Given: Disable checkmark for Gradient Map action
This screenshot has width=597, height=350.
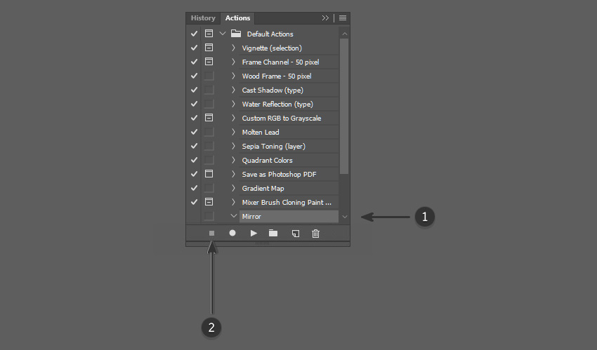Looking at the screenshot, I should [194, 188].
